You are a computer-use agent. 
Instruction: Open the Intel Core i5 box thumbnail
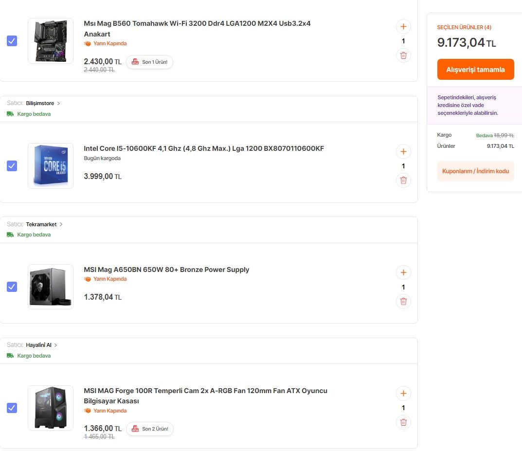(51, 166)
